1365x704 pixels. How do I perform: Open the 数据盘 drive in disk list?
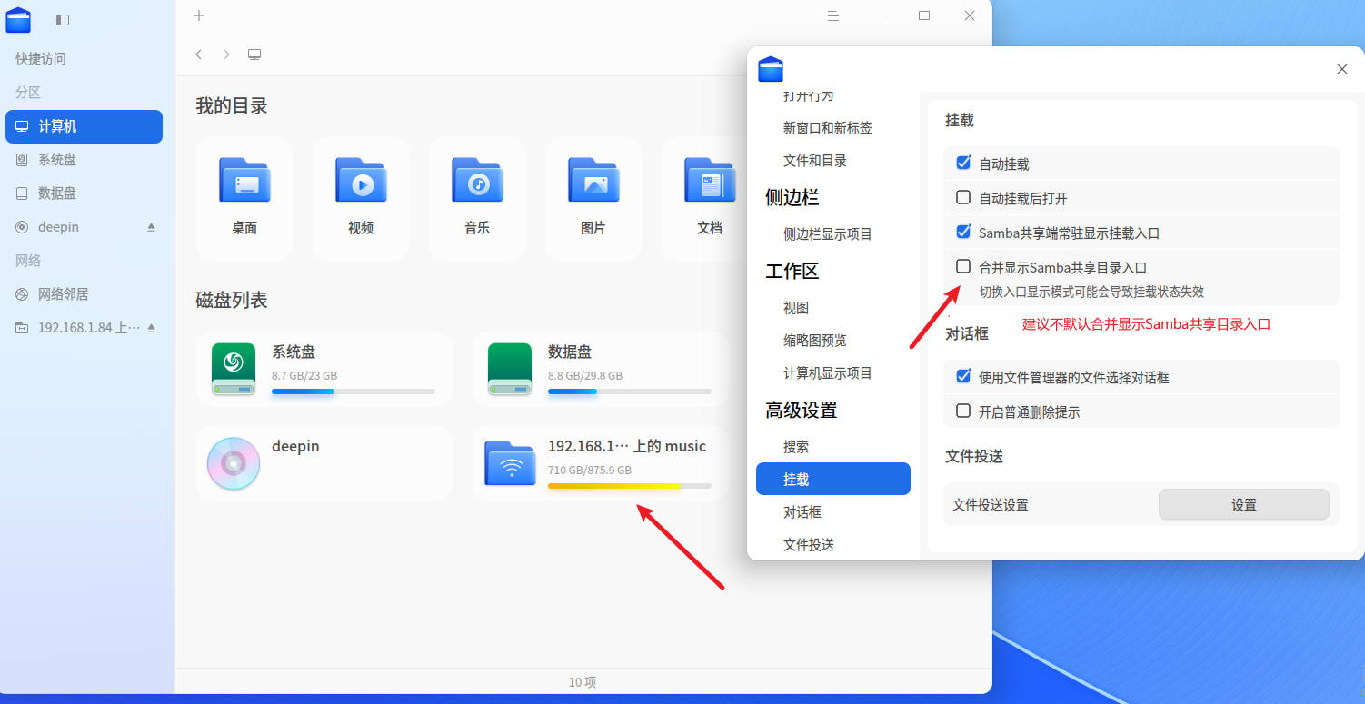[600, 368]
